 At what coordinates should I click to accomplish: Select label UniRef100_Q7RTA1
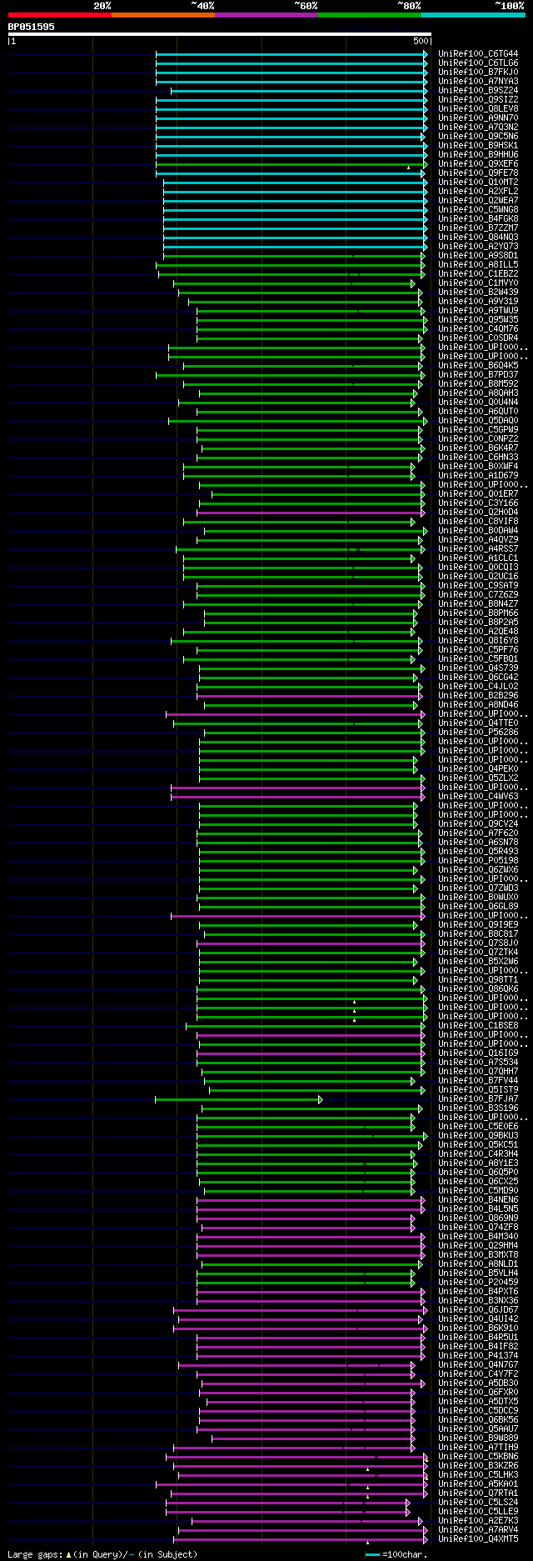(x=478, y=1493)
